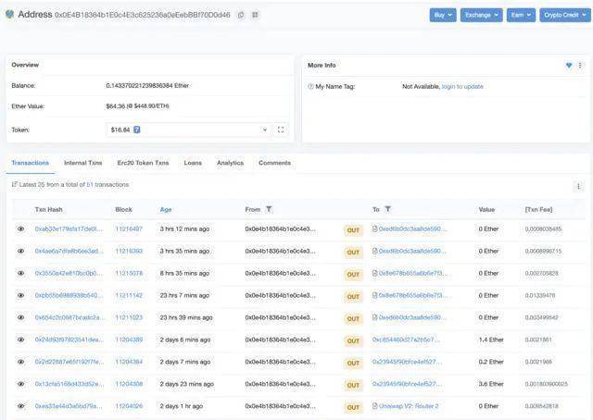Expand the token holdings full view
The height and width of the screenshot is (420, 593).
281,130
